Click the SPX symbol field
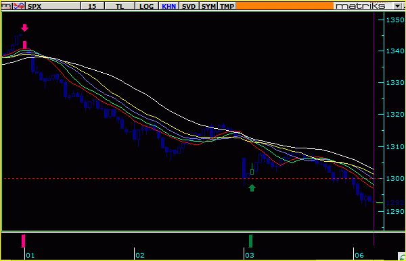The width and height of the screenshot is (406, 261). click(x=53, y=6)
